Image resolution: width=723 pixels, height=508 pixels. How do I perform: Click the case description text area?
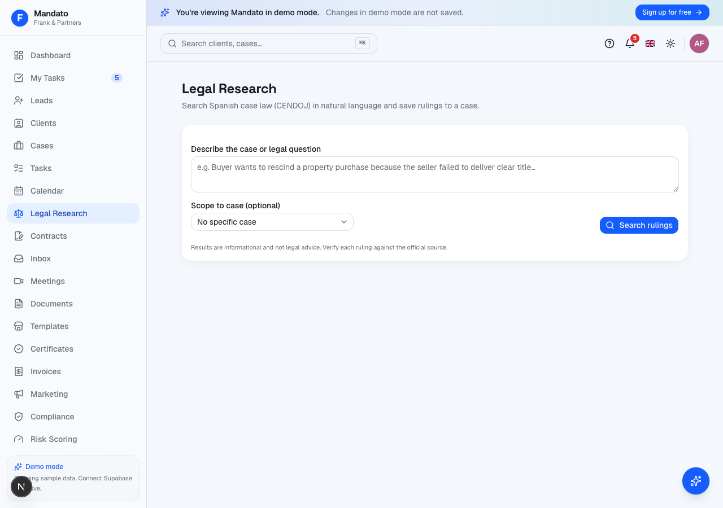click(435, 174)
